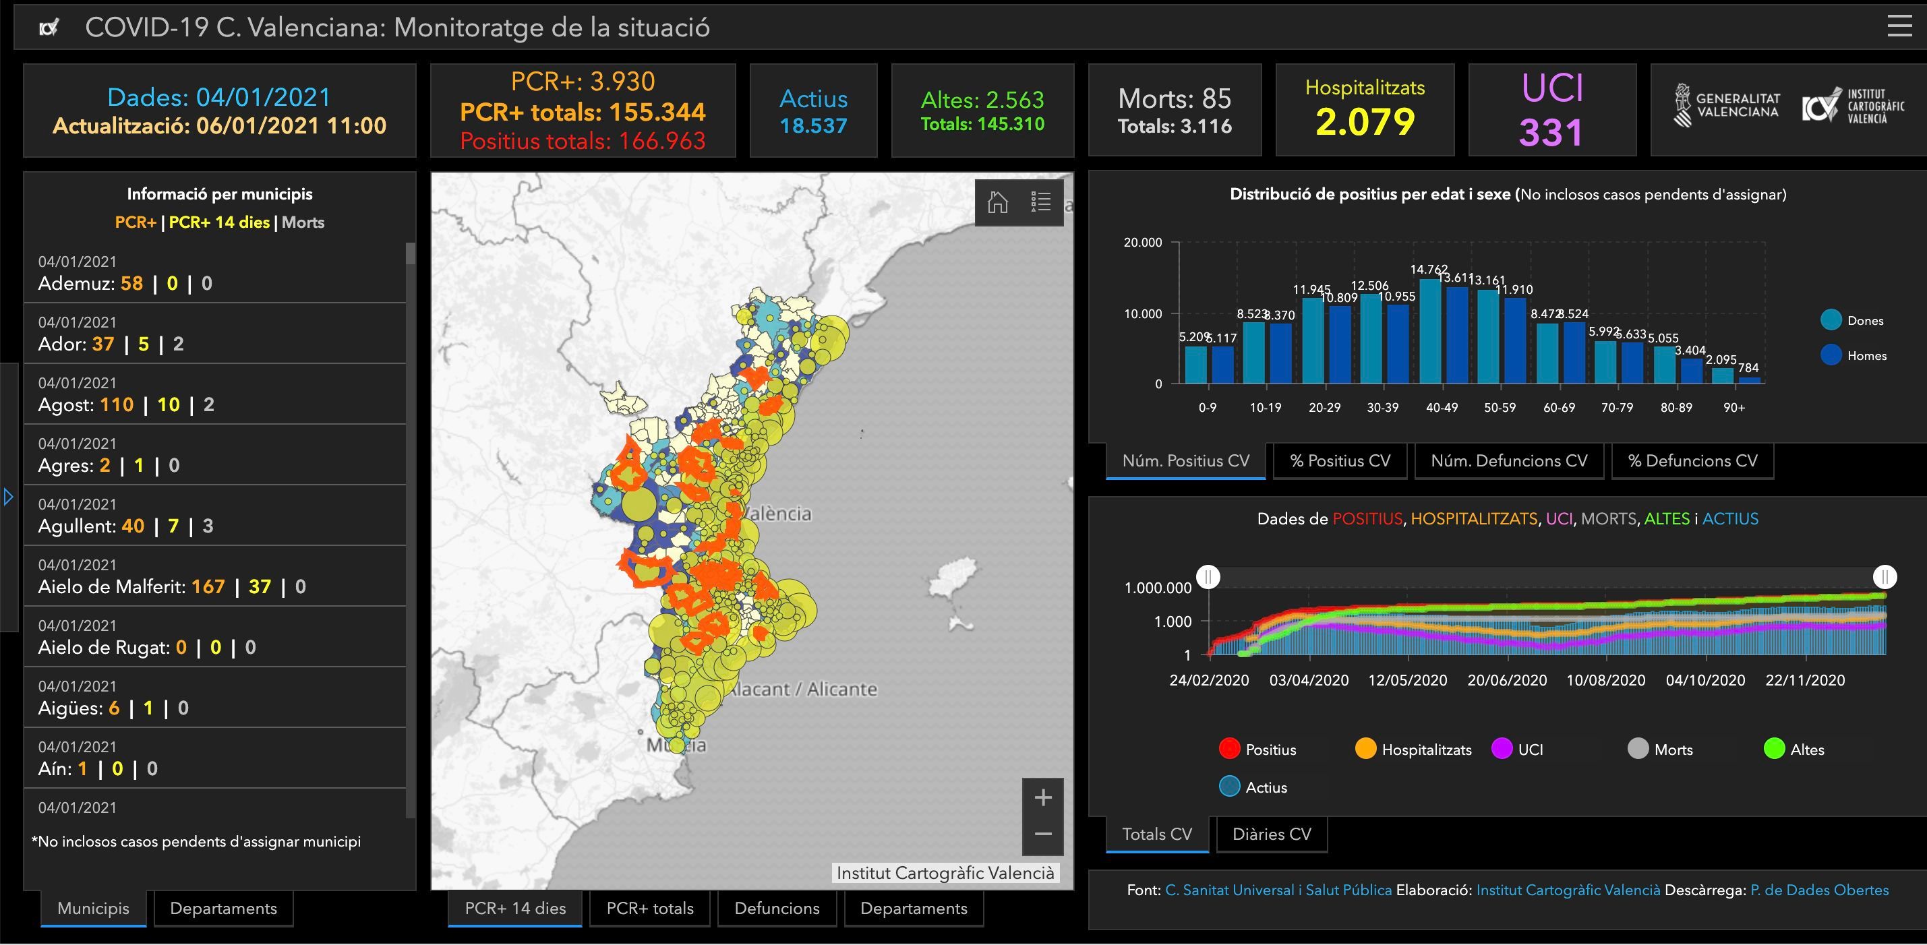Click the map home extent icon
Screen dimensions: 1927x945
tap(997, 202)
